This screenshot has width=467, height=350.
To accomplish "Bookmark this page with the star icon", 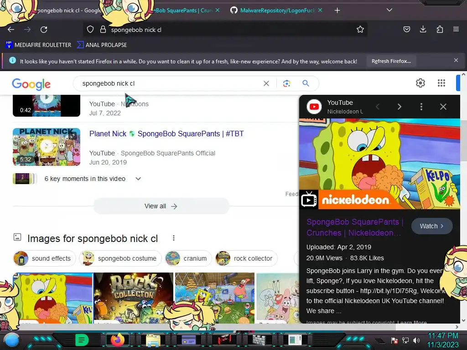I will [x=360, y=30].
